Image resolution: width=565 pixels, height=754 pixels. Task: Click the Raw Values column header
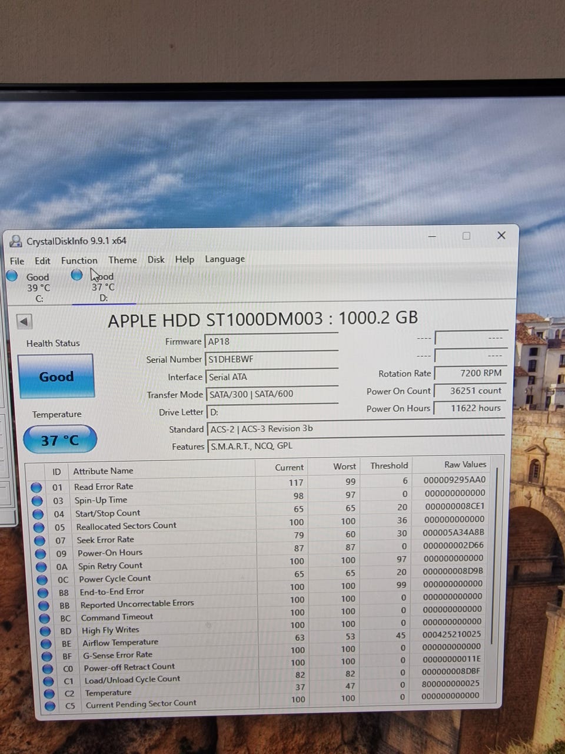click(465, 464)
